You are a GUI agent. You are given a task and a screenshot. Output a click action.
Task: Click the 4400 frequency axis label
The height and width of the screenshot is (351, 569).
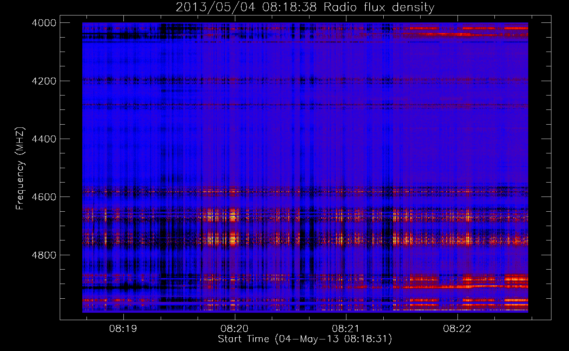click(44, 139)
